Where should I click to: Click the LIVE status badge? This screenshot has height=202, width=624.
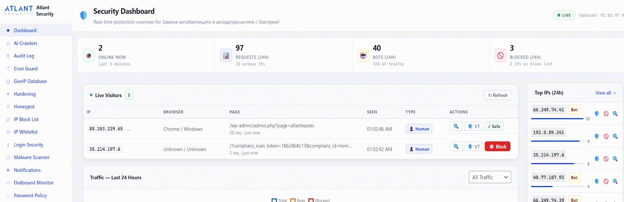(564, 15)
